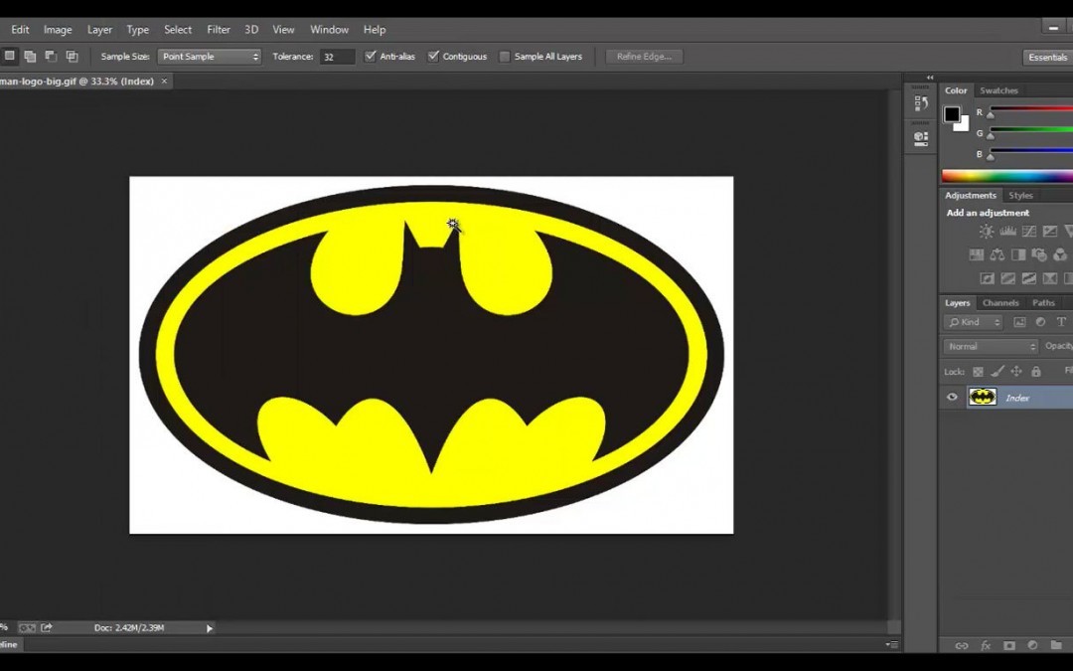
Task: Click the Refine Edge button
Action: point(644,56)
